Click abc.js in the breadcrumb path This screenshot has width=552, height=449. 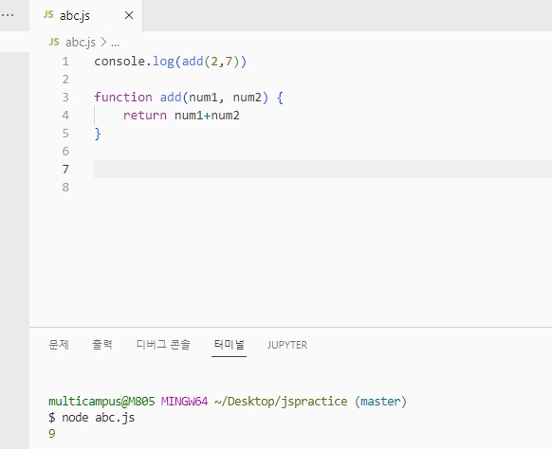click(81, 43)
